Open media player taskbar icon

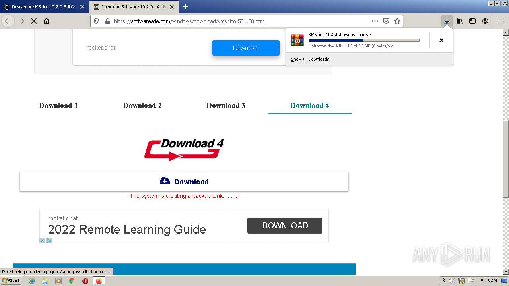58,281
